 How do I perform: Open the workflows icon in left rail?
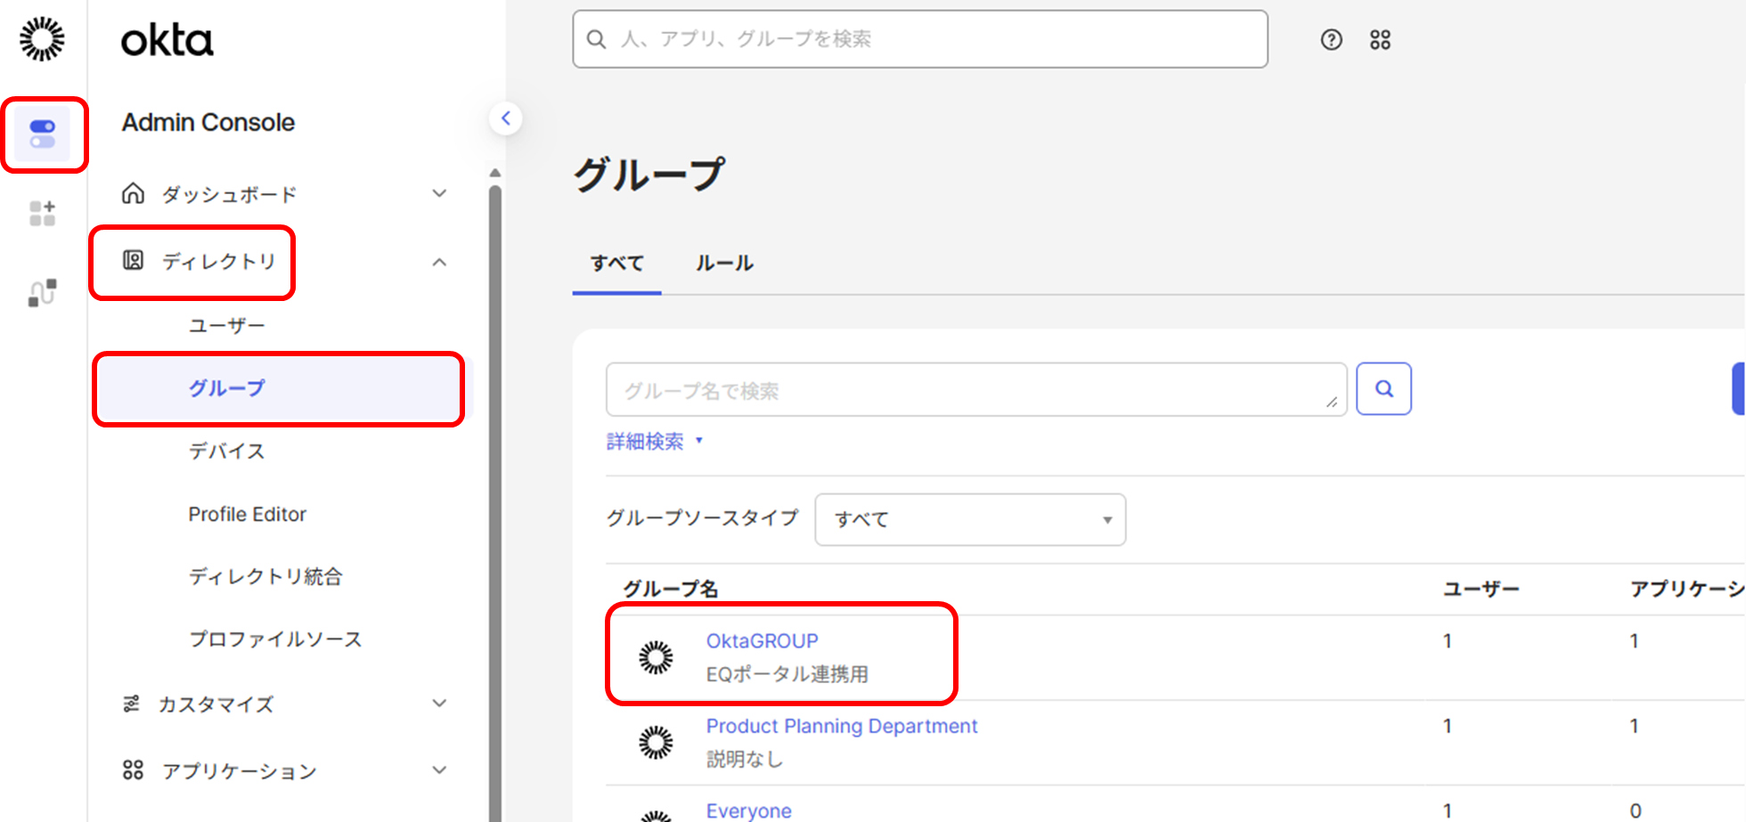tap(42, 292)
